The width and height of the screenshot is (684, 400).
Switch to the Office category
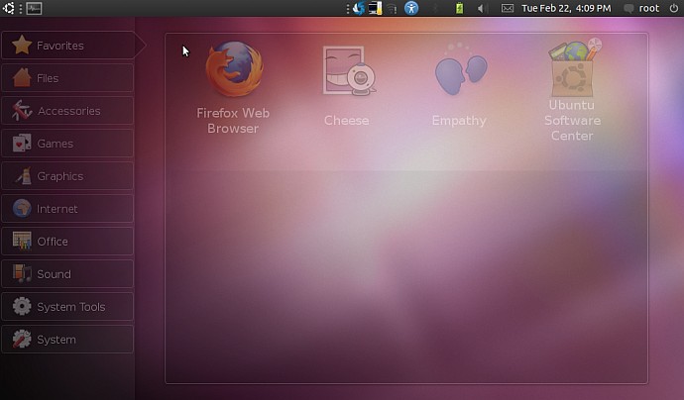pos(68,242)
